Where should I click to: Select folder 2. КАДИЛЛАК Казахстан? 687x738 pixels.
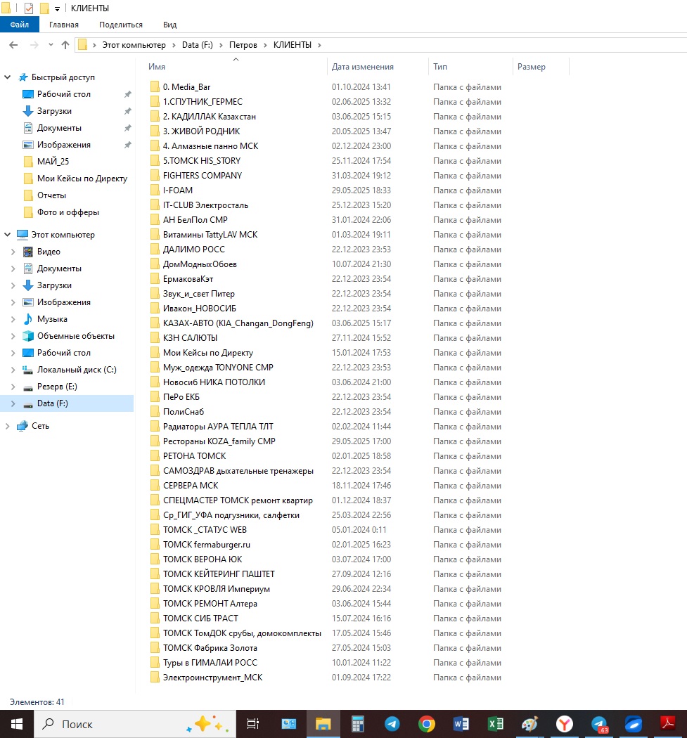(209, 117)
